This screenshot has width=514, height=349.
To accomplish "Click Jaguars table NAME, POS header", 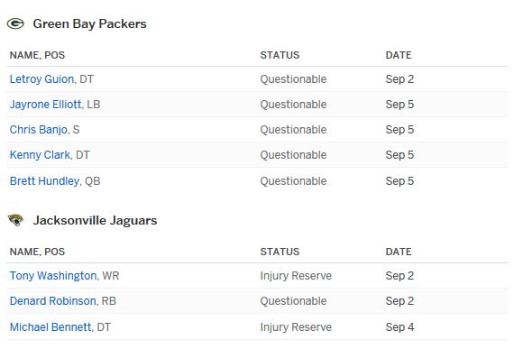I will pyautogui.click(x=37, y=252).
